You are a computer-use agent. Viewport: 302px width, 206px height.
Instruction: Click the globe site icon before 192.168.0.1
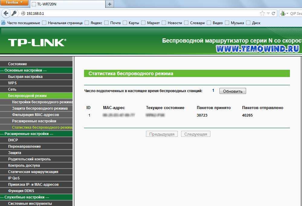coord(23,14)
